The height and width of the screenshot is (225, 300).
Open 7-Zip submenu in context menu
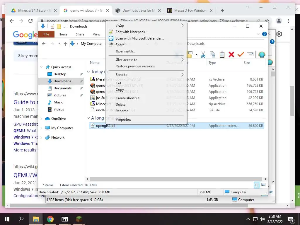[x=146, y=25]
